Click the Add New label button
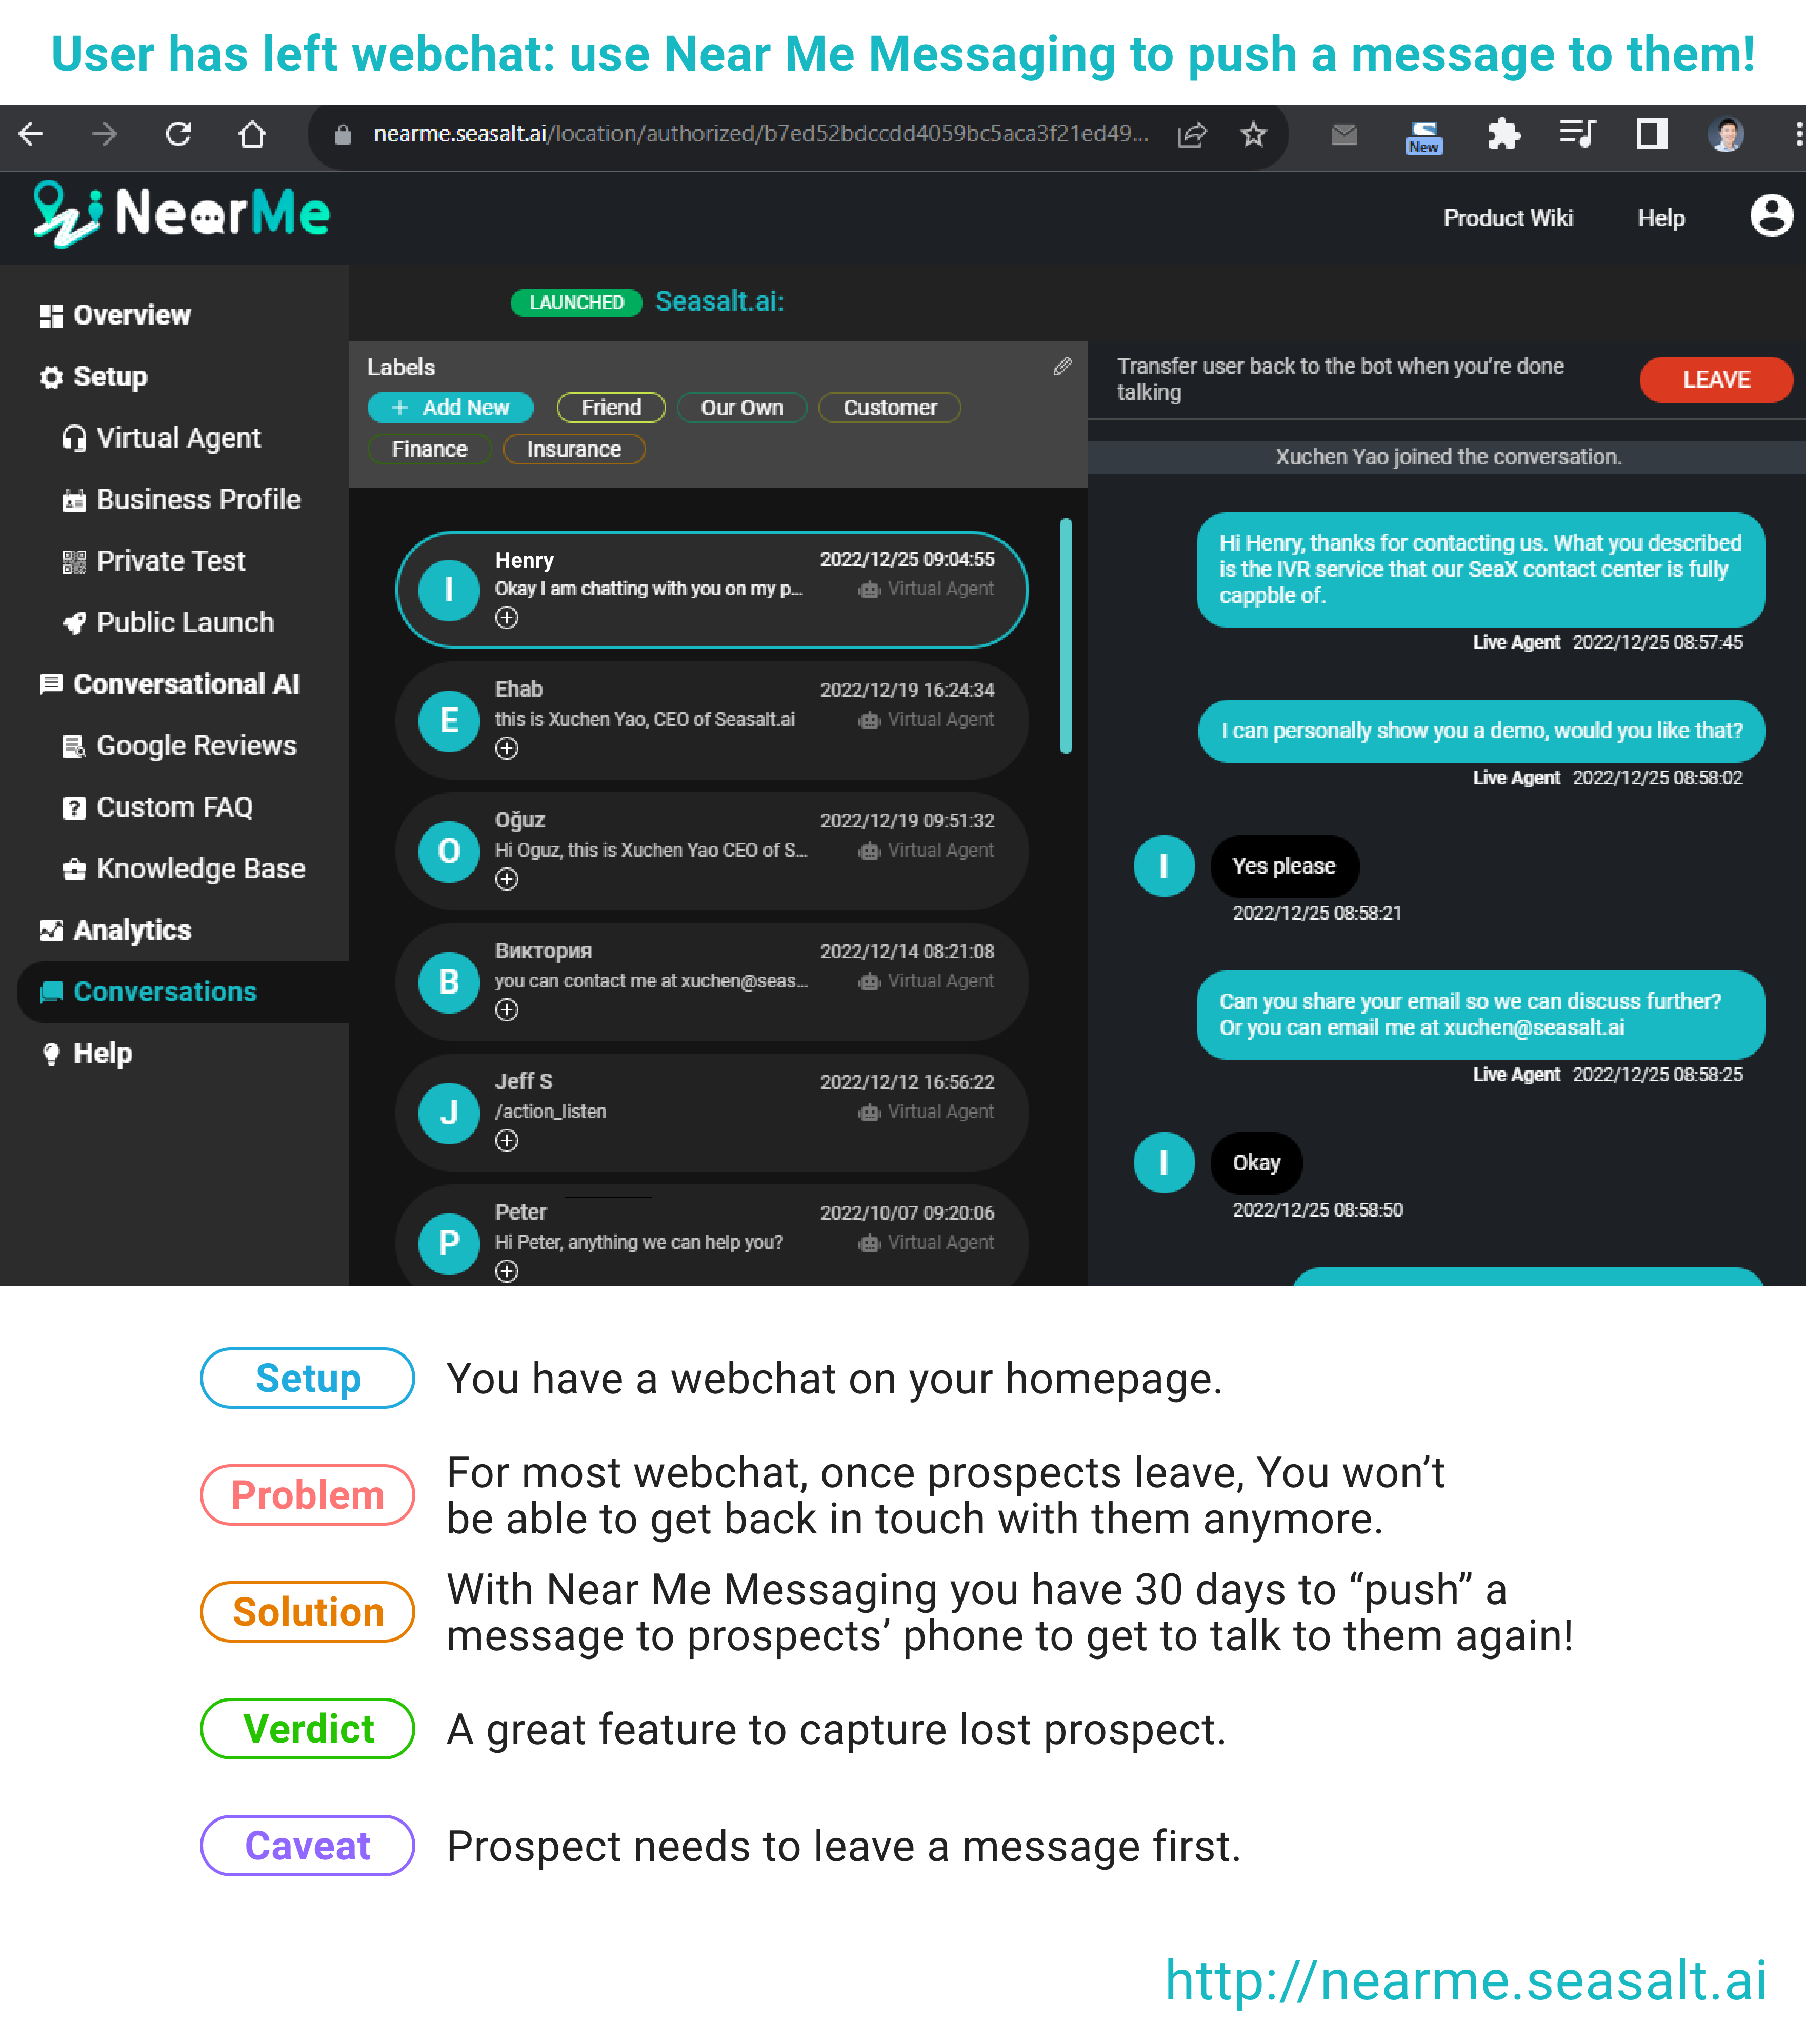This screenshot has height=2044, width=1806. coord(450,407)
